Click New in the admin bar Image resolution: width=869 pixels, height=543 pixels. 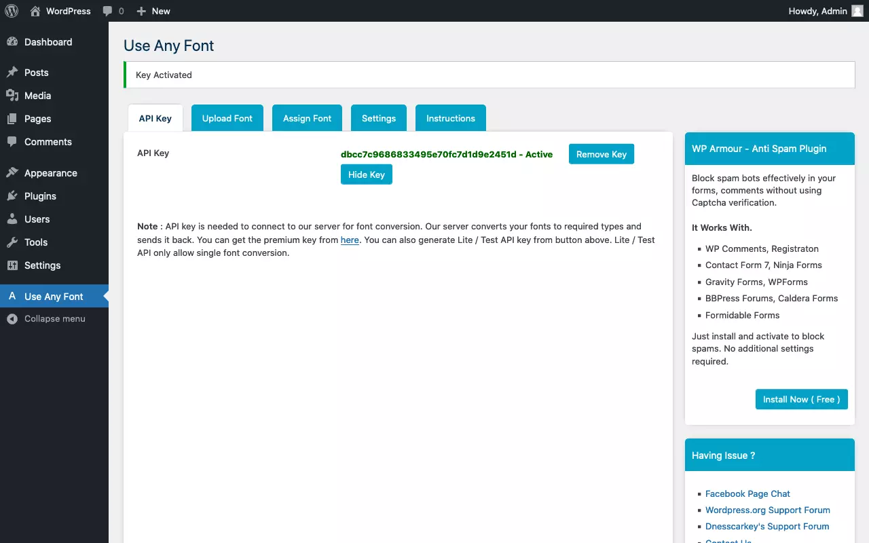click(x=161, y=11)
